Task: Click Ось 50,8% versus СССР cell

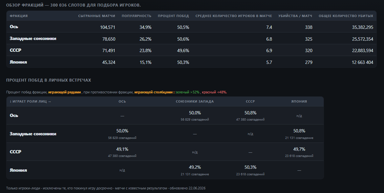Action: (x=250, y=116)
